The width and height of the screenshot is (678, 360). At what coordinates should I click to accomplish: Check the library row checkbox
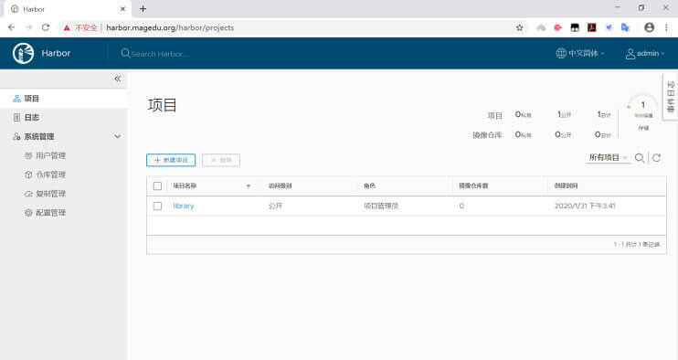pyautogui.click(x=157, y=206)
